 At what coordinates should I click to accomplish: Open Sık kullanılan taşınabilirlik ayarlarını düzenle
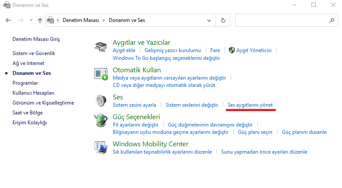(162, 152)
